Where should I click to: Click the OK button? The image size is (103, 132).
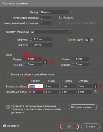click(x=69, y=126)
